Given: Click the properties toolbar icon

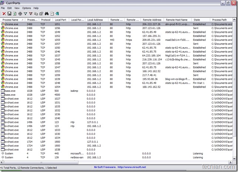Looking at the screenshot, I should click(x=41, y=14).
